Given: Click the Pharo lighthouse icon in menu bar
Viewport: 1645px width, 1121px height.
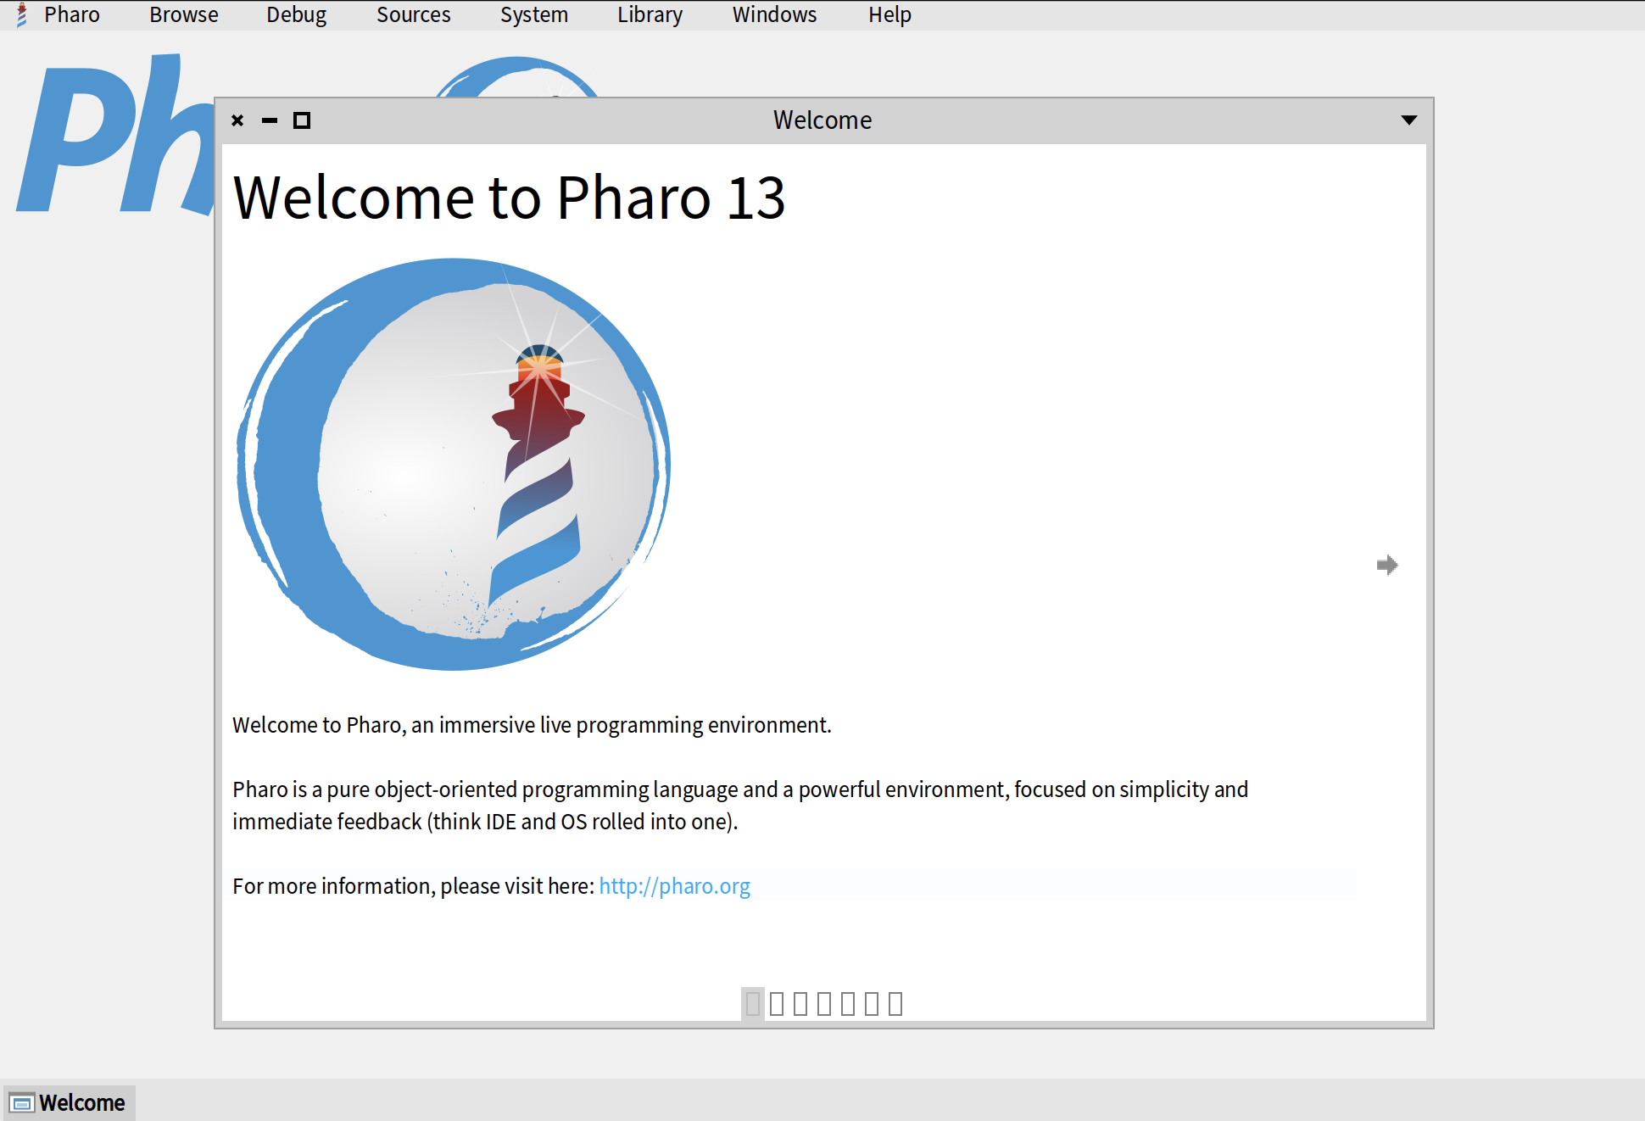Looking at the screenshot, I should (x=22, y=15).
